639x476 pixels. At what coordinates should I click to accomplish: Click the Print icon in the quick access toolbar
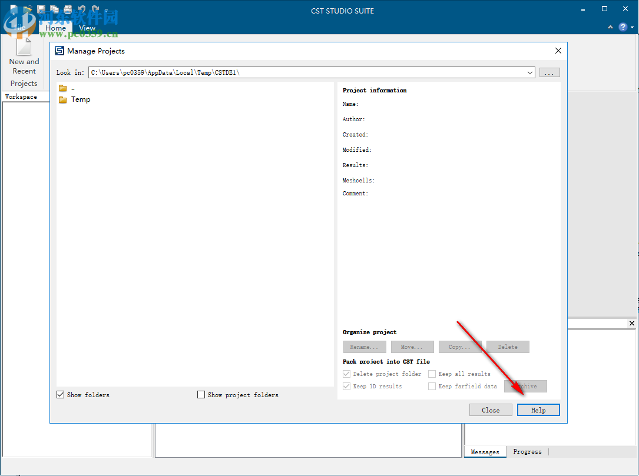67,8
